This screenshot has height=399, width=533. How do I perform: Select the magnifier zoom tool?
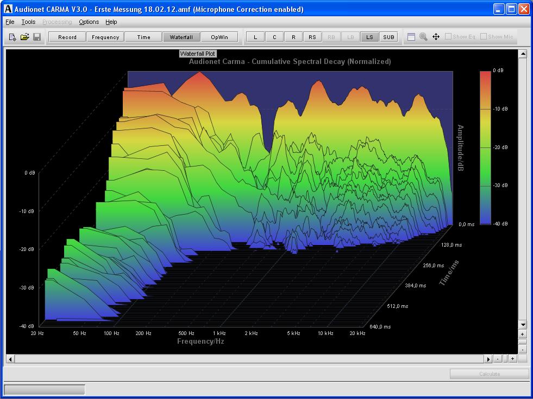[x=423, y=37]
